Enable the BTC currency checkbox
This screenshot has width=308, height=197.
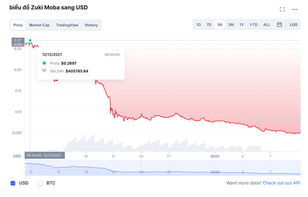pyautogui.click(x=40, y=183)
